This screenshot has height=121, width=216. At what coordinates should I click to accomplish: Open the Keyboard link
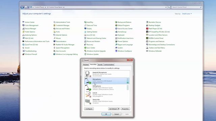tap(121, 35)
